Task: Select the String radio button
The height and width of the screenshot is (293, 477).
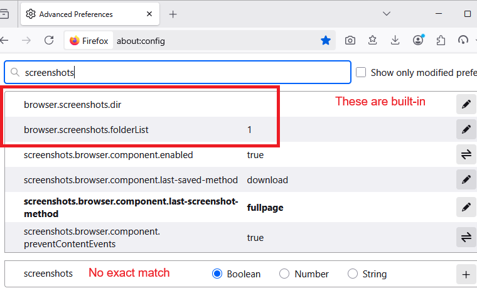Action: pos(353,274)
